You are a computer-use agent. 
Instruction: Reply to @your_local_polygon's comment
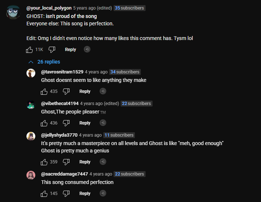click(x=70, y=49)
